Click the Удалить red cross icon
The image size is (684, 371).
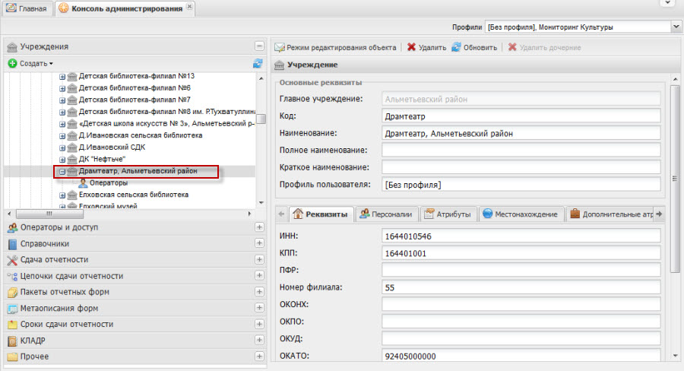[x=411, y=47]
